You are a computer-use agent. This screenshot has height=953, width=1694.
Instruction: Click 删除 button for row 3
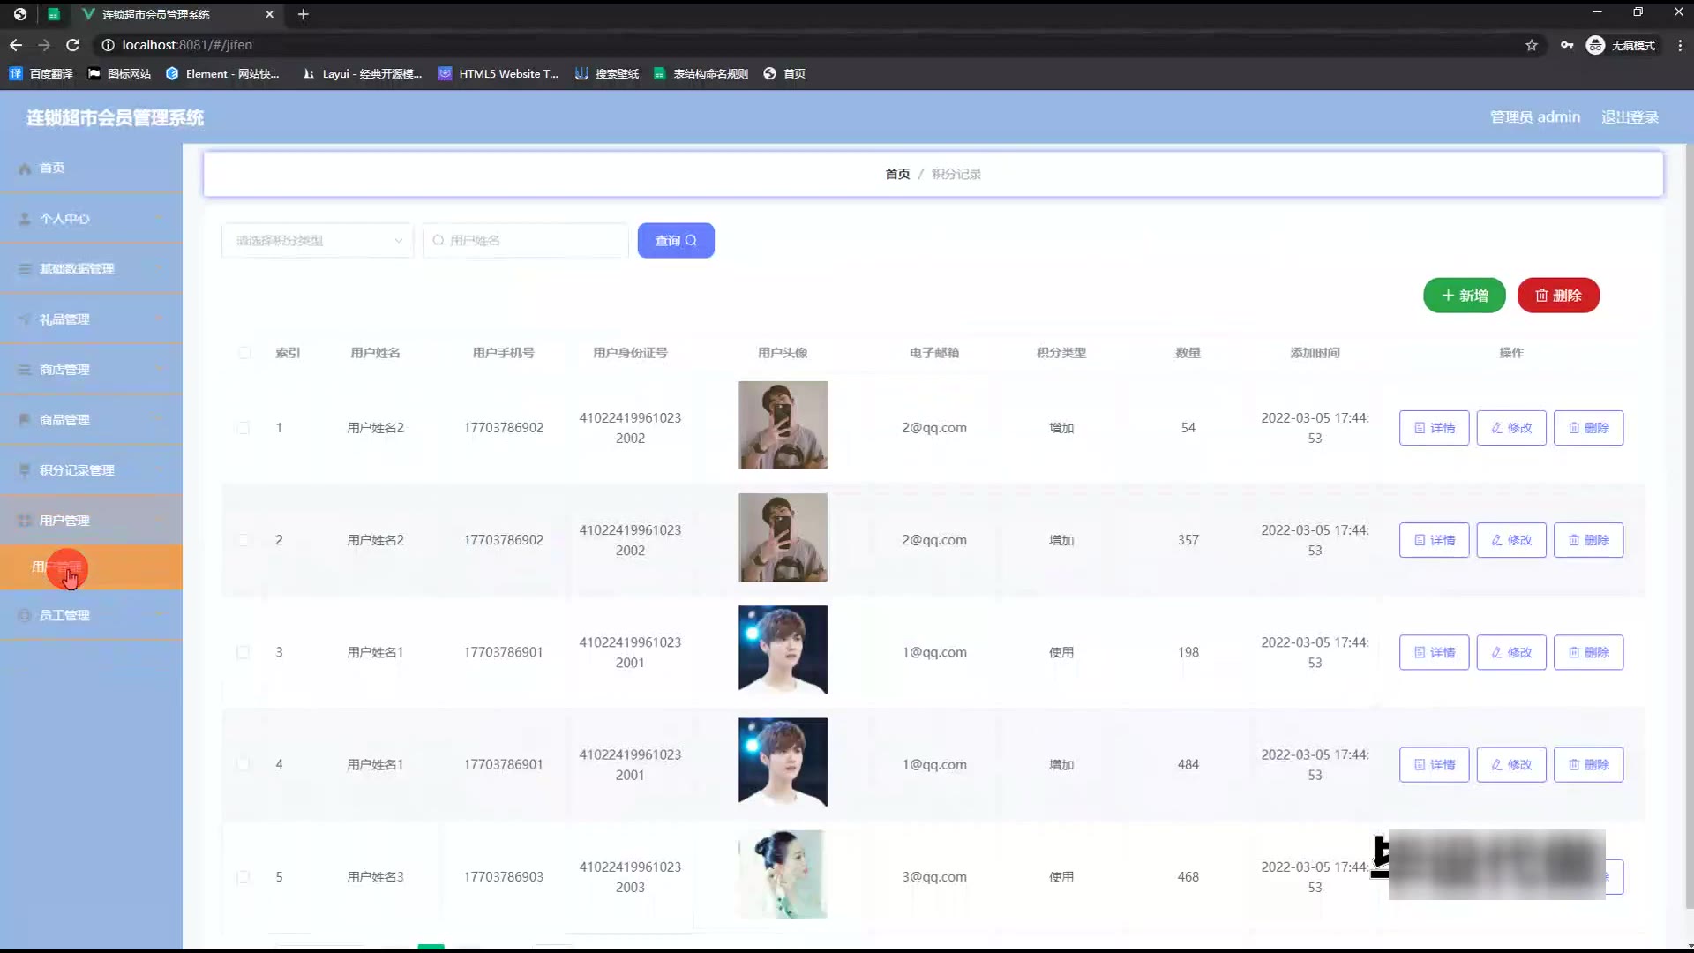click(x=1588, y=652)
